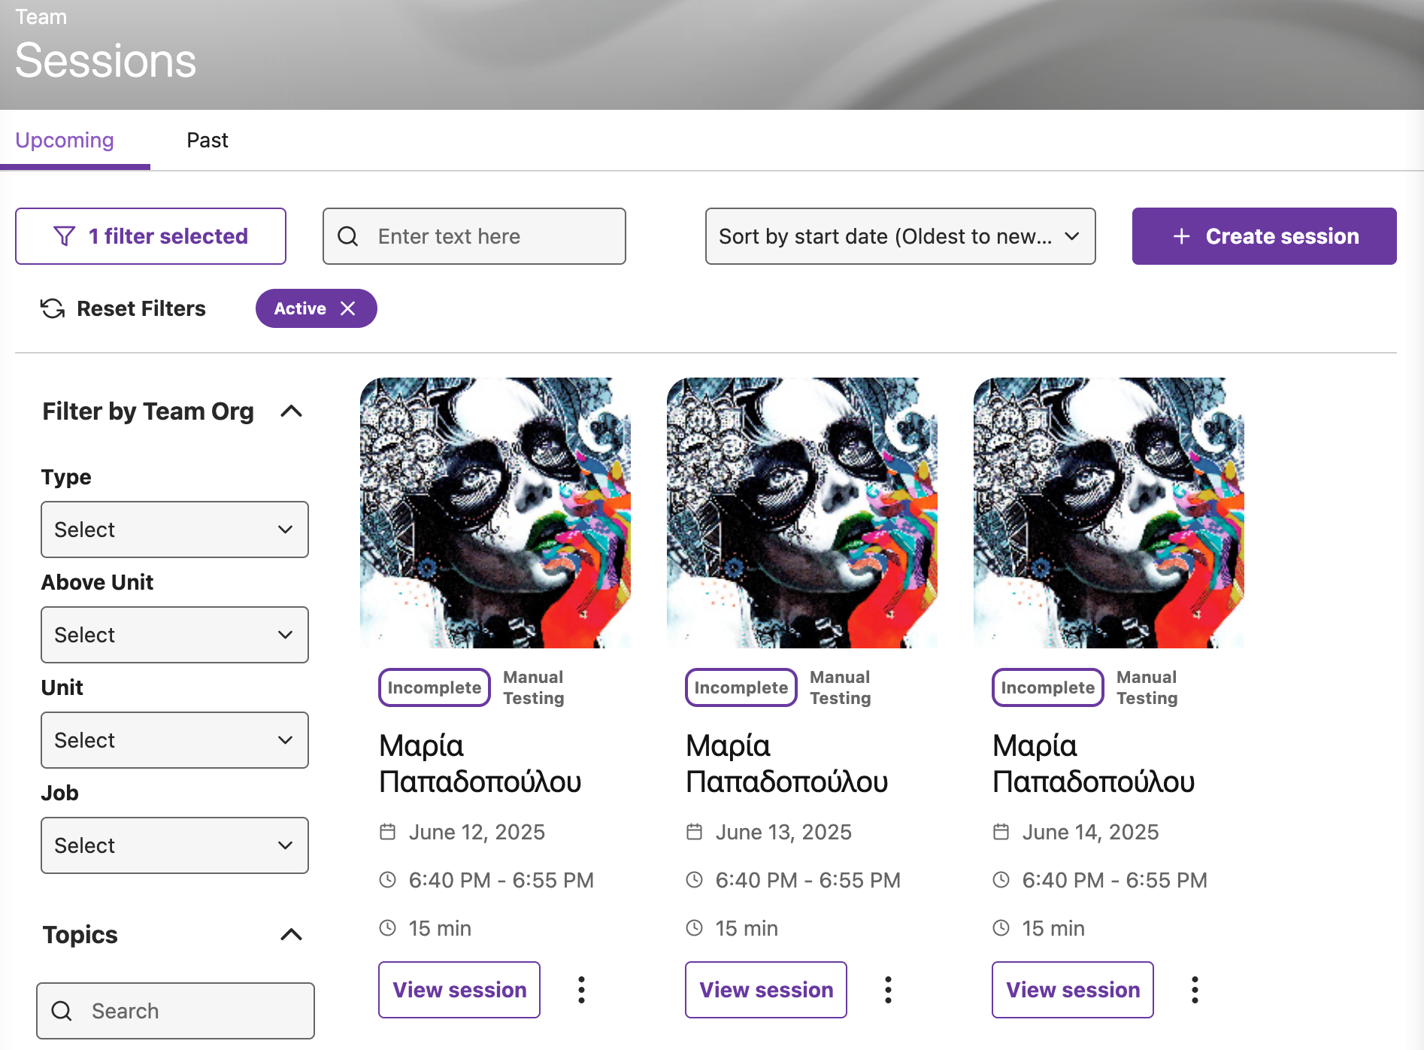The image size is (1424, 1050).
Task: Click the refresh icon beside Reset Filters
Action: pos(53,308)
